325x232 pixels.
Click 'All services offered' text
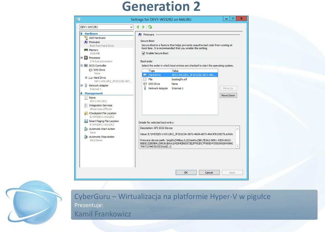(x=101, y=109)
